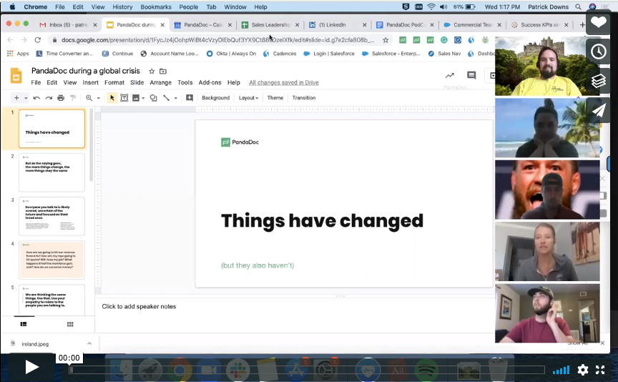Open the Chrome History menu
618x382 pixels.
tap(122, 6)
